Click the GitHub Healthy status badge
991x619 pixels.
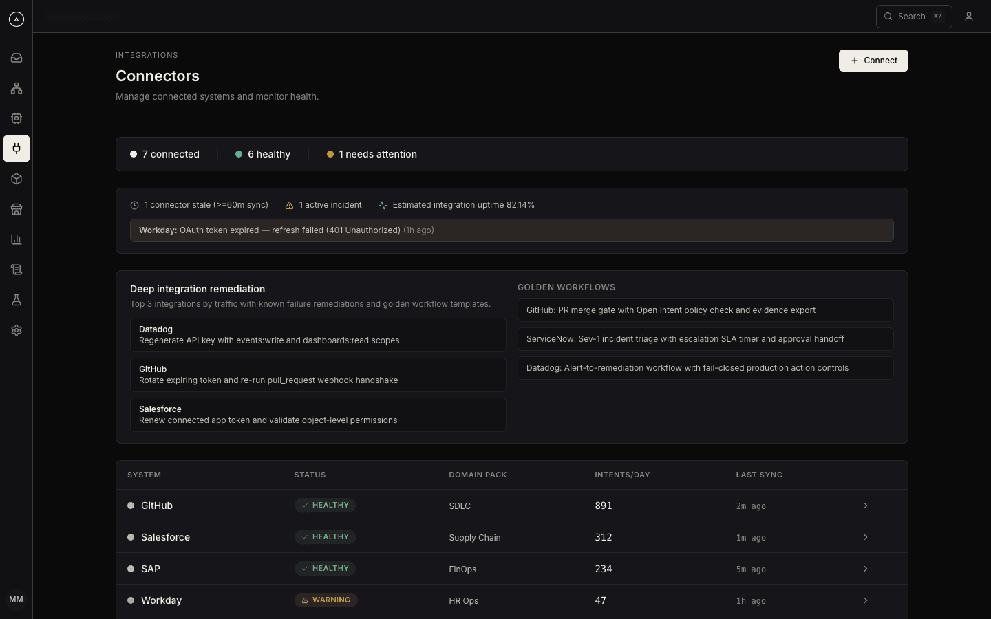click(x=325, y=506)
